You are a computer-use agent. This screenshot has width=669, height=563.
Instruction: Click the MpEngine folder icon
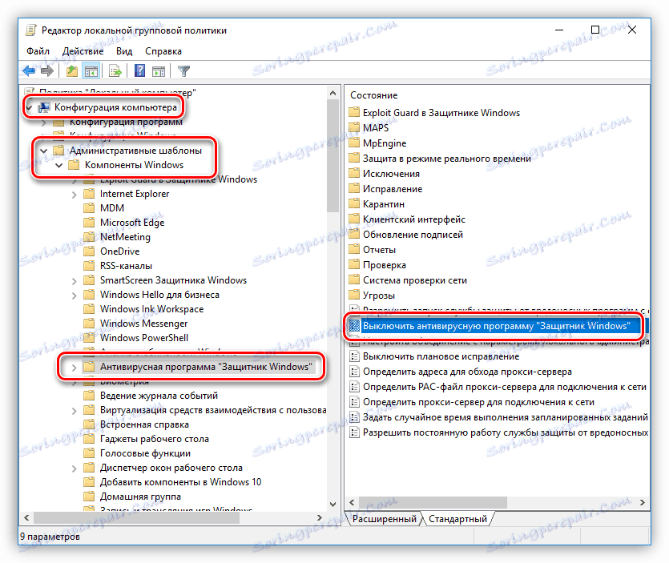pos(354,143)
